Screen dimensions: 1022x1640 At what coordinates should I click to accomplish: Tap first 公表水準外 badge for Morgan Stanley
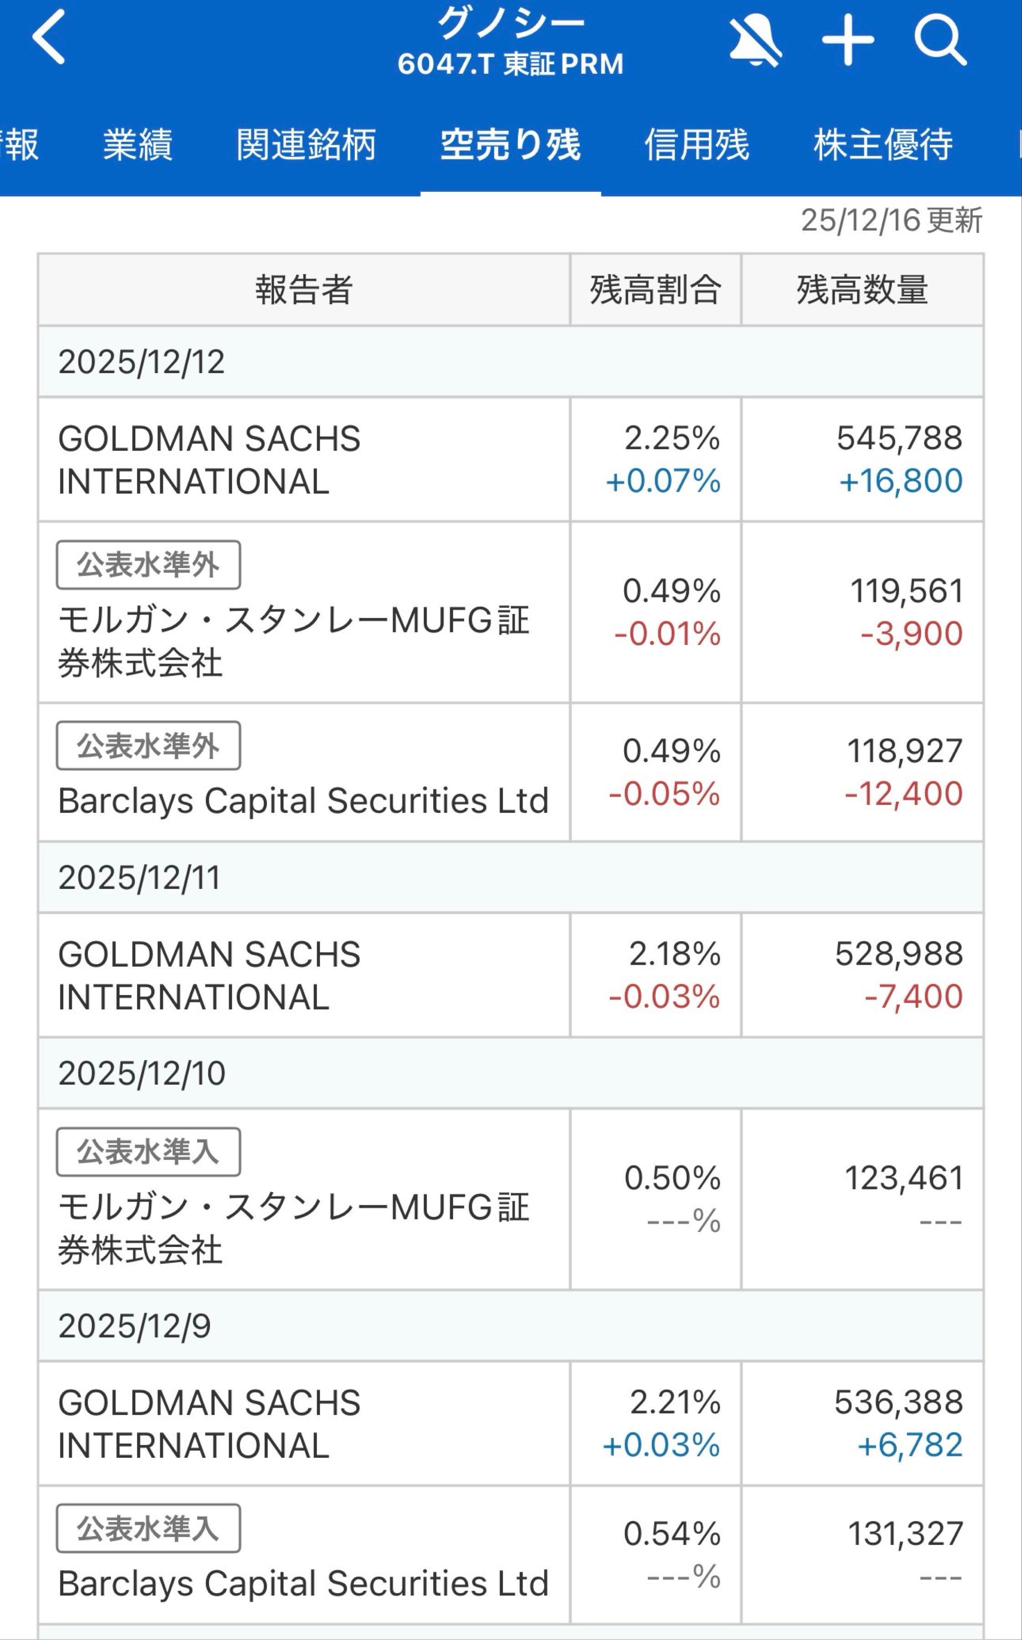148,564
